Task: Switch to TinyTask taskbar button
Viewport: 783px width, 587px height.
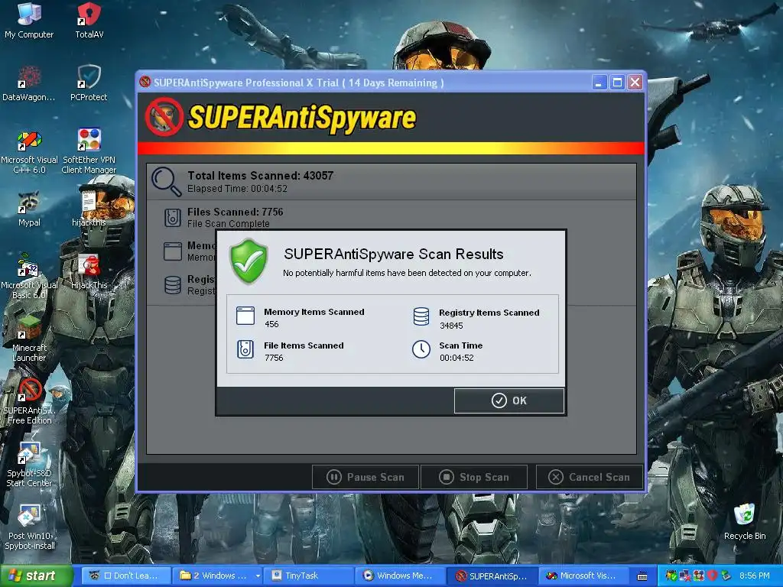Action: point(309,576)
